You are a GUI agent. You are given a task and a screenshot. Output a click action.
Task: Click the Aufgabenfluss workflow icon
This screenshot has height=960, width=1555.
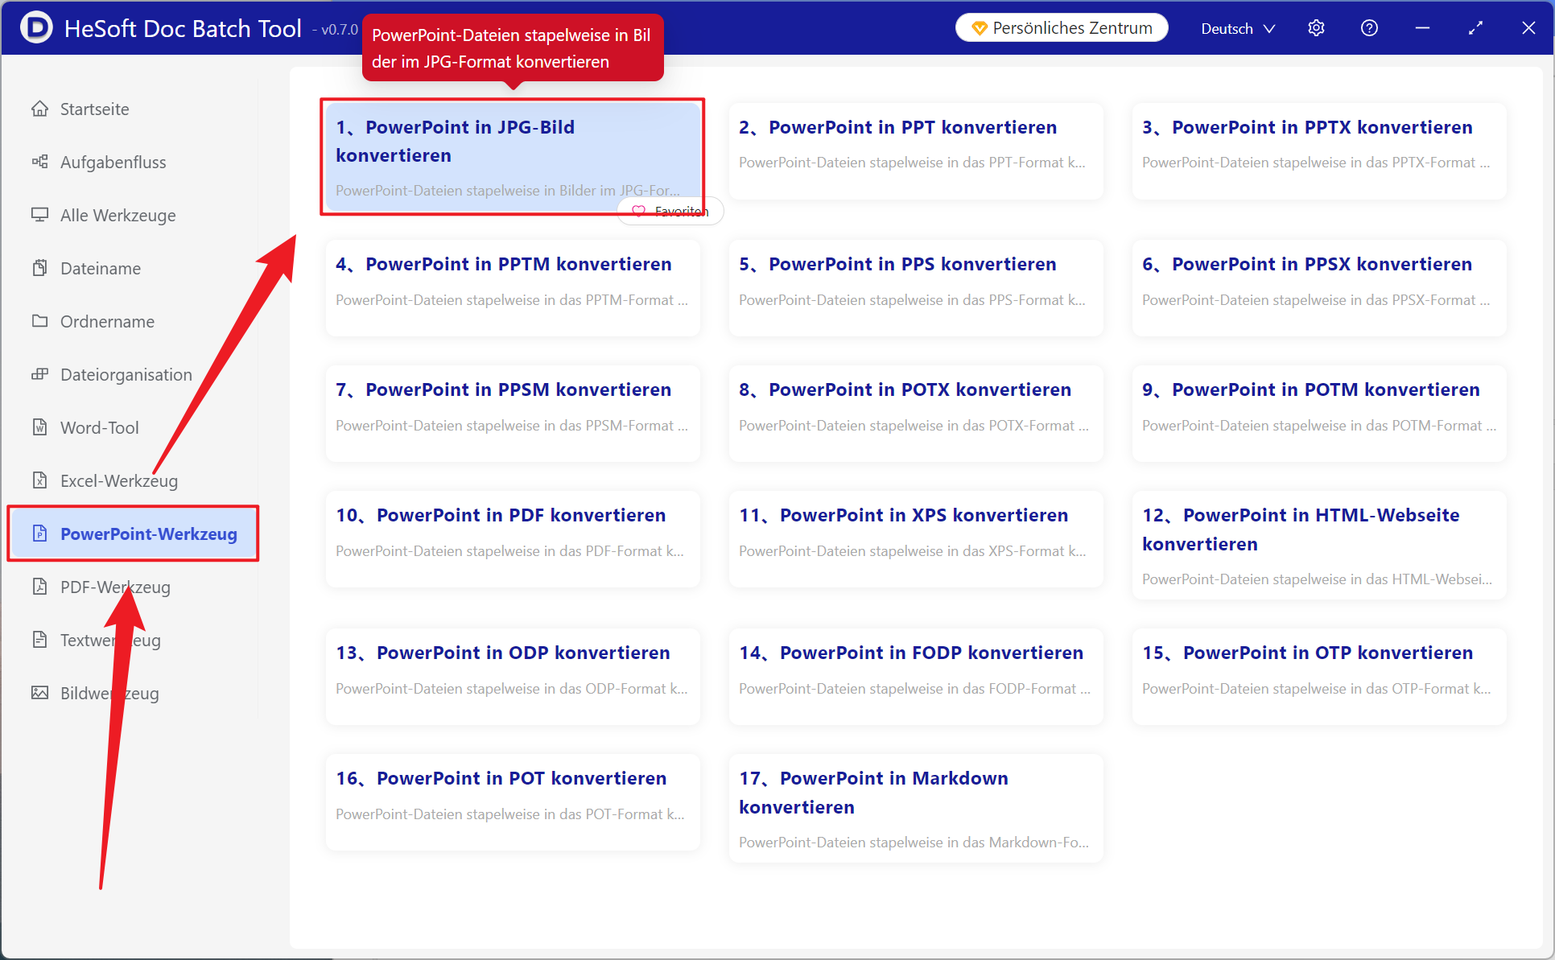tap(39, 162)
